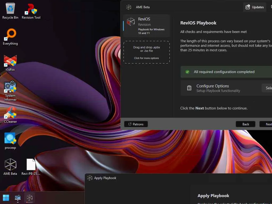
Task: Select the r3dfox browser desktop shortcut
Action: click(10, 63)
